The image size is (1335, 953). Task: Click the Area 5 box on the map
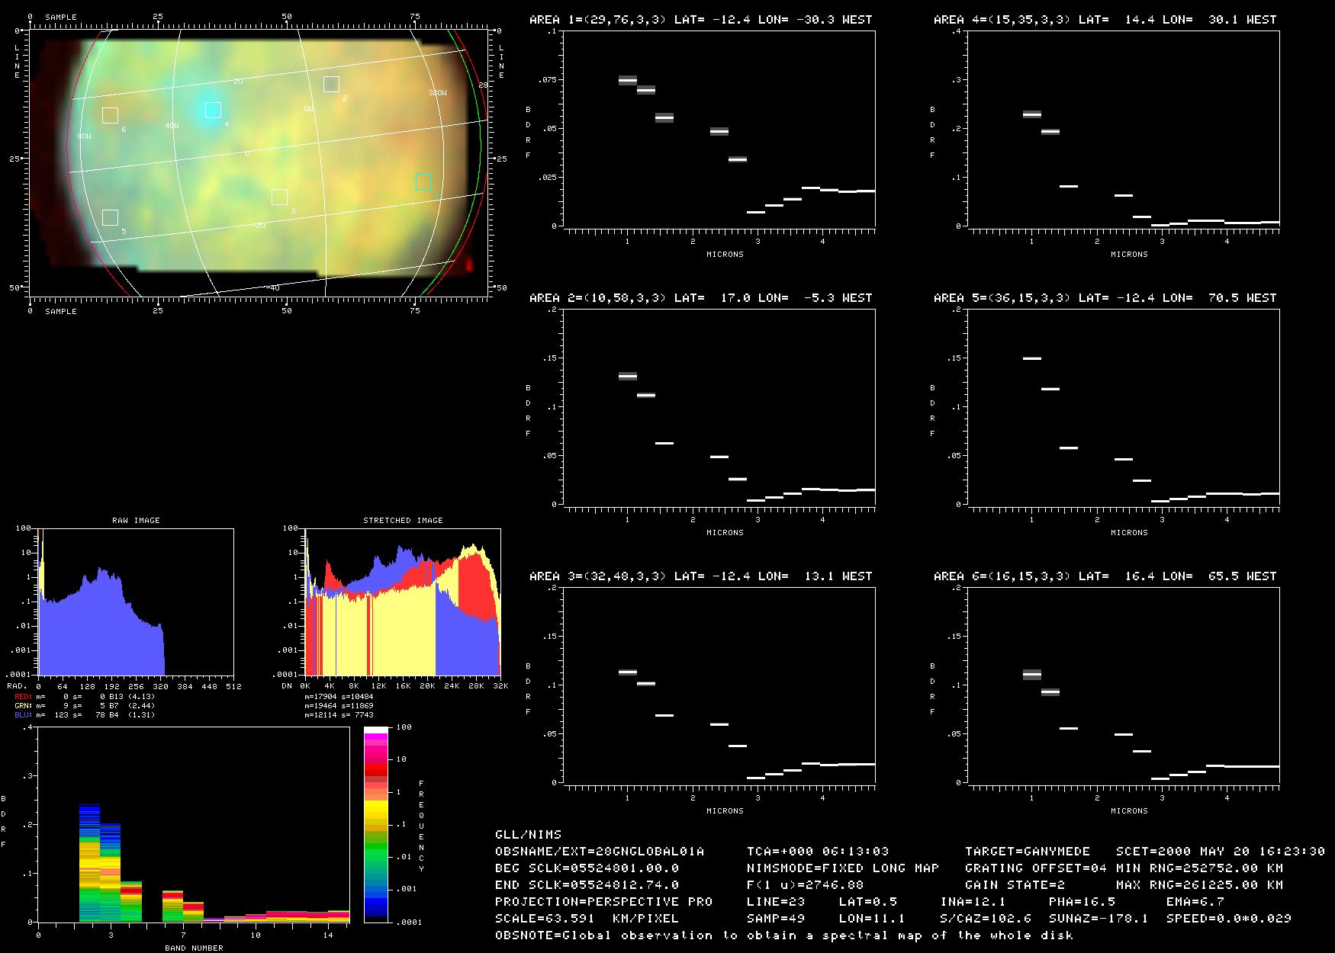[110, 217]
